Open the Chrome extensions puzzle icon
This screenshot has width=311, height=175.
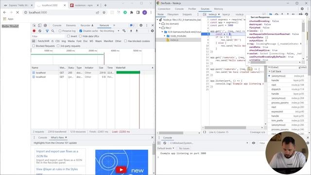pyautogui.click(x=132, y=12)
